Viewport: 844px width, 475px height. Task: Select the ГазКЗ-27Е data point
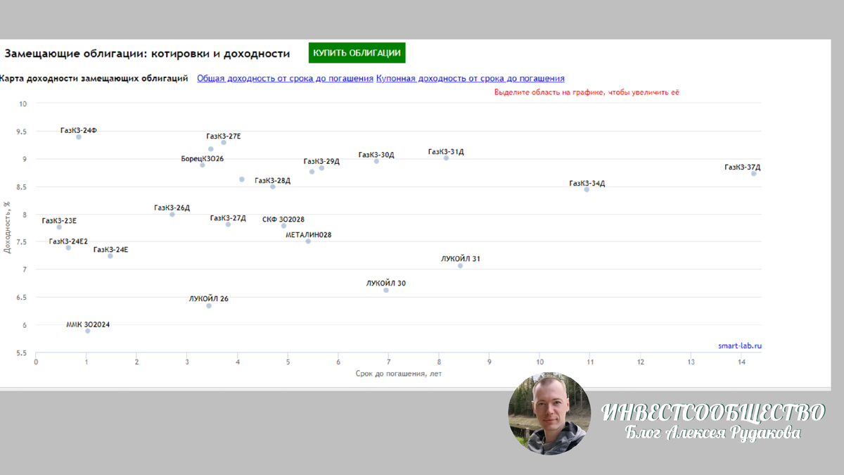click(x=224, y=143)
